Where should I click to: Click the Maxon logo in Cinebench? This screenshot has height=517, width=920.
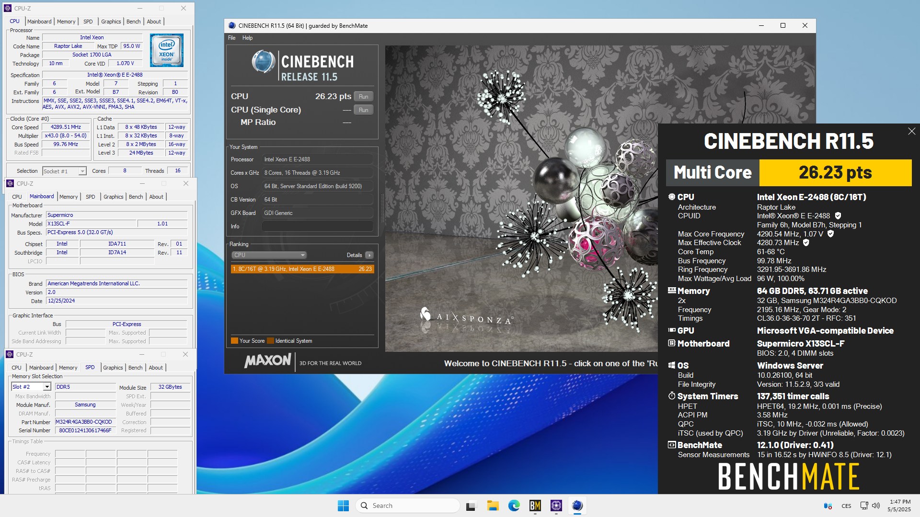(267, 360)
